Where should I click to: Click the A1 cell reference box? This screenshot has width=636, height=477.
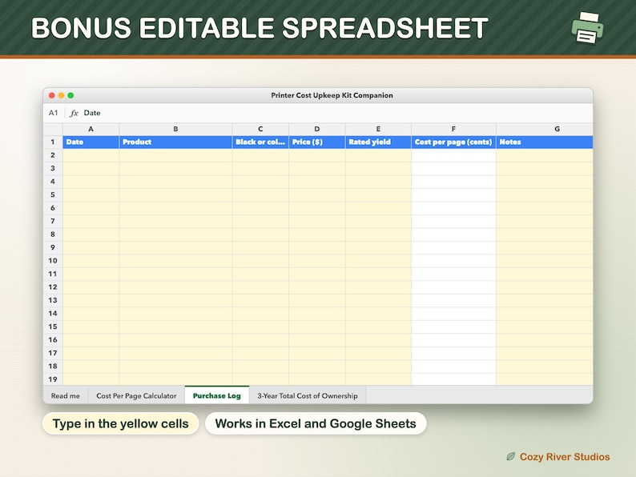pyautogui.click(x=53, y=113)
